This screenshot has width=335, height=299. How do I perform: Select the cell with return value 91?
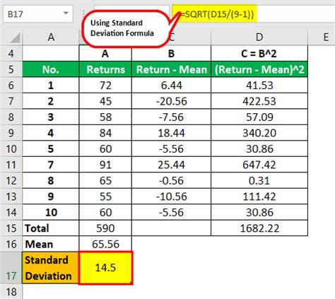(x=105, y=165)
